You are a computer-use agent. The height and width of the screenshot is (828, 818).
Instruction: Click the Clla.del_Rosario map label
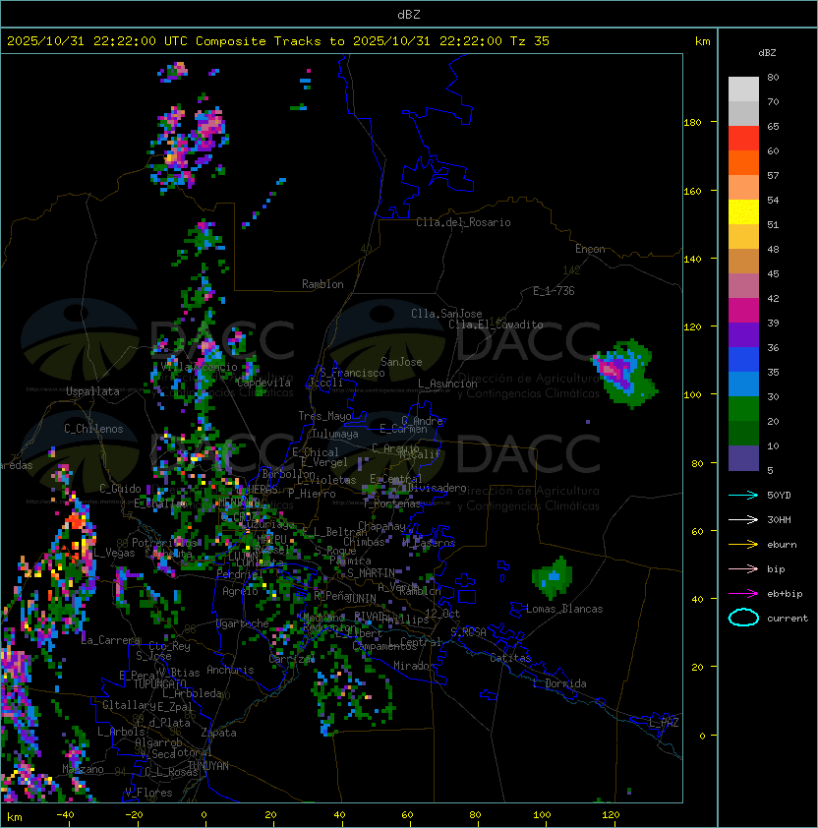pos(463,222)
